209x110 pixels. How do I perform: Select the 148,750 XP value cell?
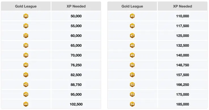(x=182, y=65)
